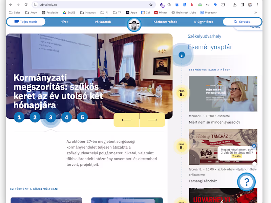
Task: Open browser downloads icon
Action: 234,5
